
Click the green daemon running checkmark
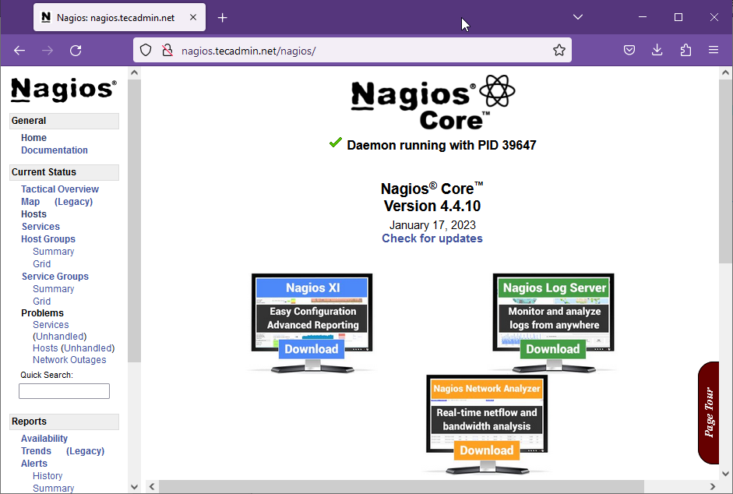(x=335, y=143)
